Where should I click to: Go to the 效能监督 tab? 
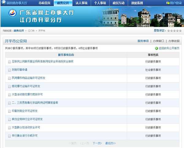coord(137,3)
